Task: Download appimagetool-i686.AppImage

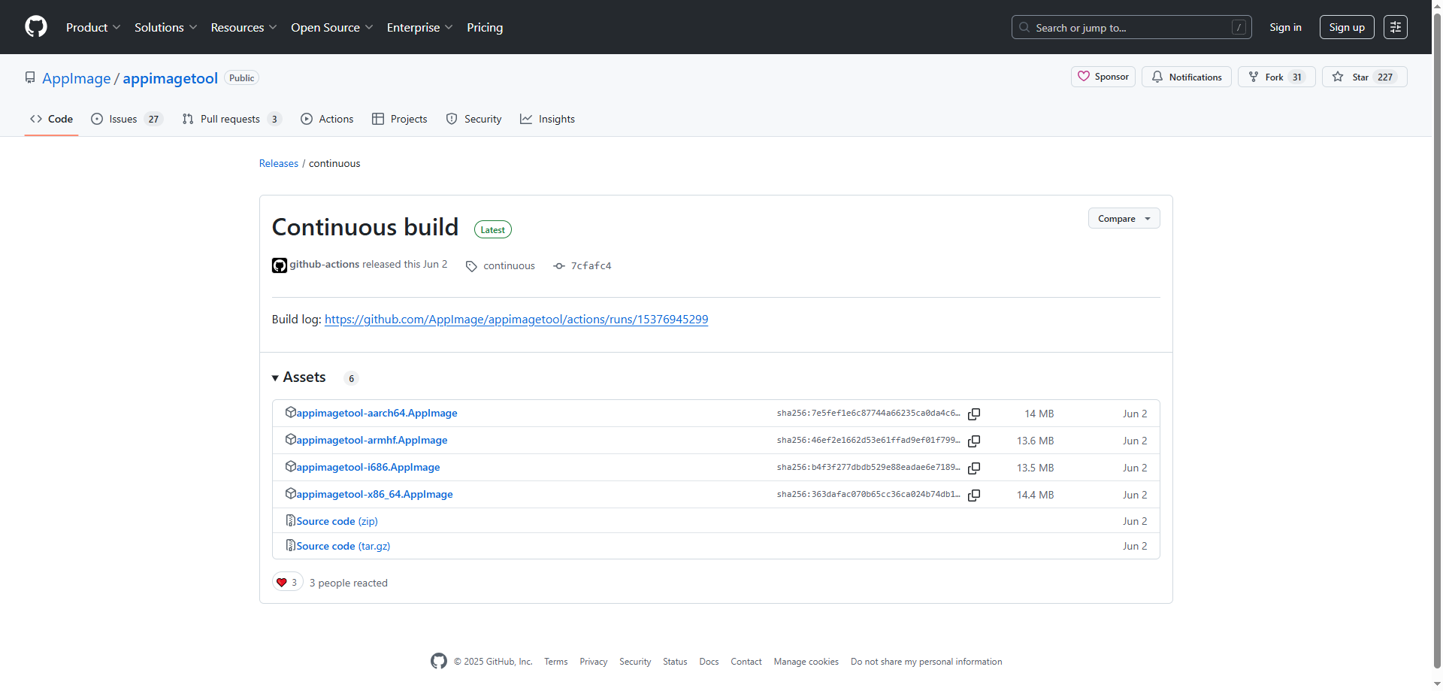Action: (x=368, y=467)
